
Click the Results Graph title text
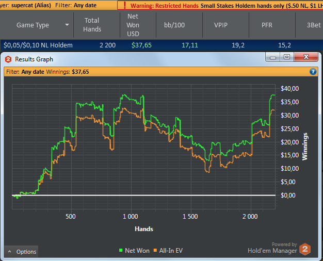pyautogui.click(x=34, y=59)
